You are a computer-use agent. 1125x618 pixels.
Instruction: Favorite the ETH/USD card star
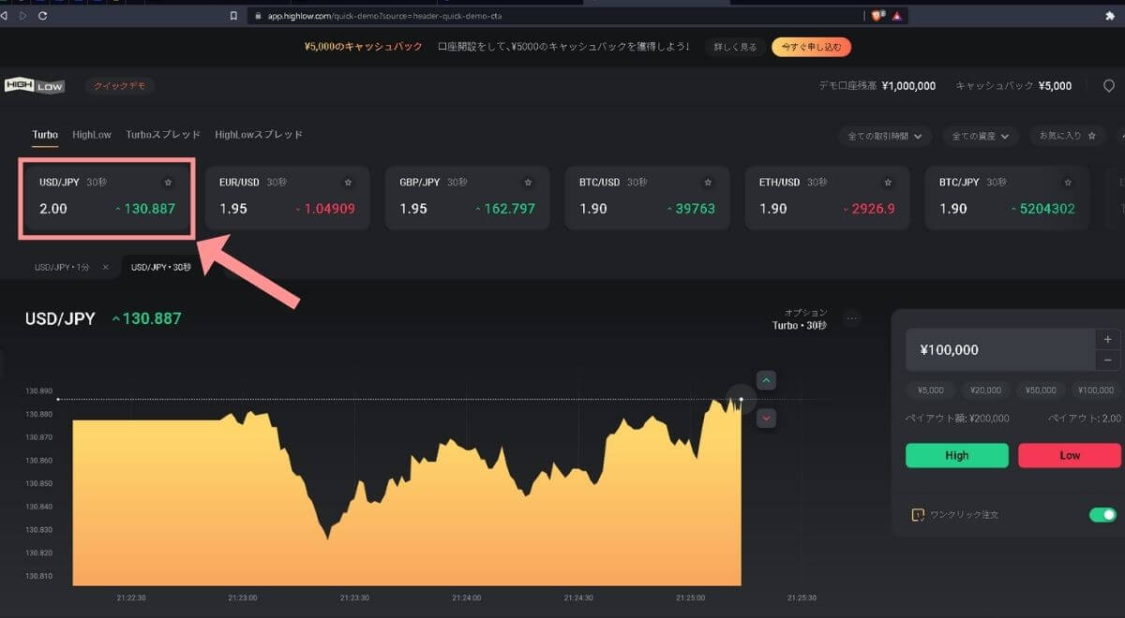888,183
